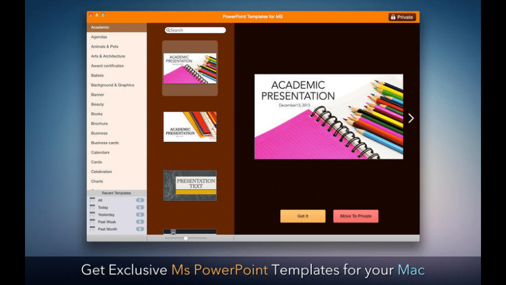The width and height of the screenshot is (506, 285).
Task: Select the Cards category
Action: [x=116, y=162]
